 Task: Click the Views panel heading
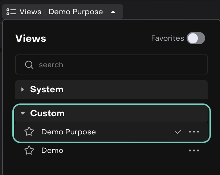click(31, 38)
